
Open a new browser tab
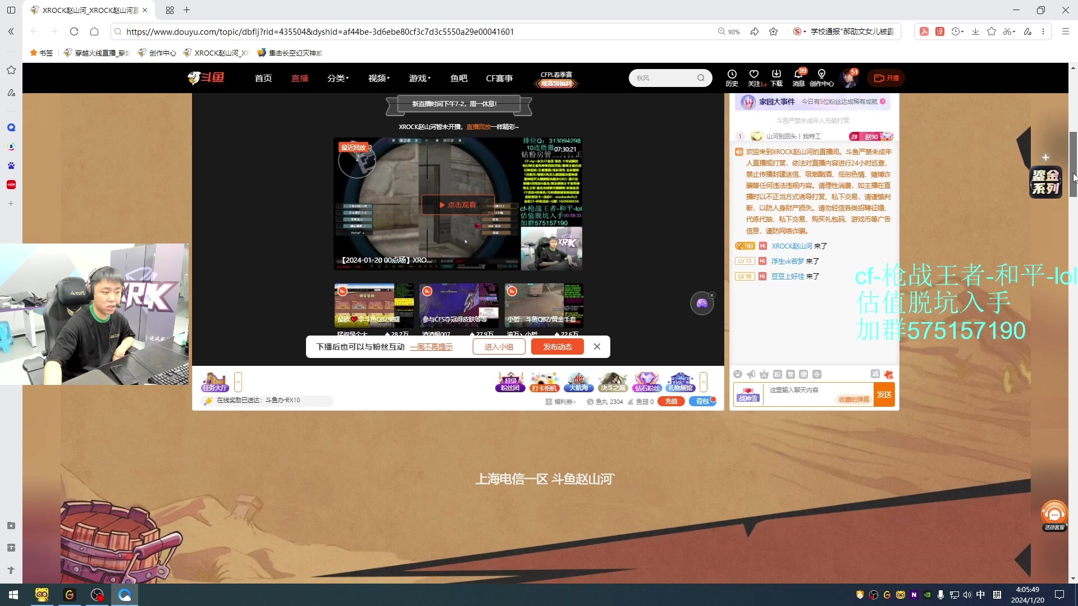187,10
